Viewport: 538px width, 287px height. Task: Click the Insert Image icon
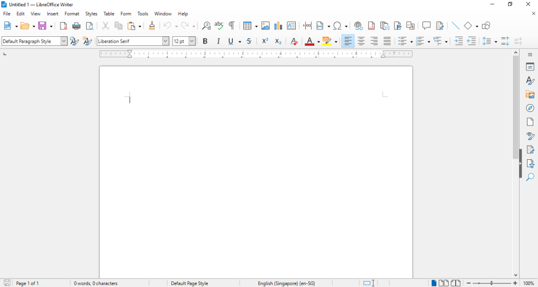[x=265, y=26]
